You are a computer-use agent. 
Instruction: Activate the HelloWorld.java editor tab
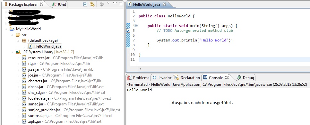[x=147, y=4]
